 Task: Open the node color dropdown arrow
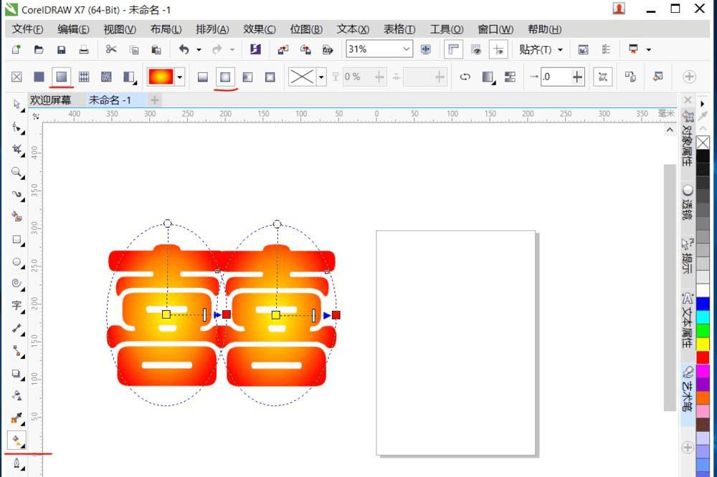click(x=321, y=77)
